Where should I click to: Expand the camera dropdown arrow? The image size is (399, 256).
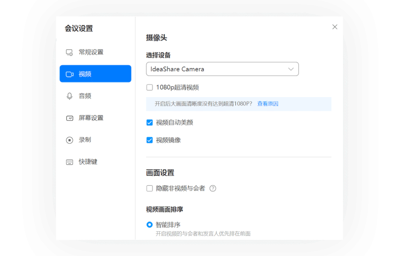pos(291,69)
